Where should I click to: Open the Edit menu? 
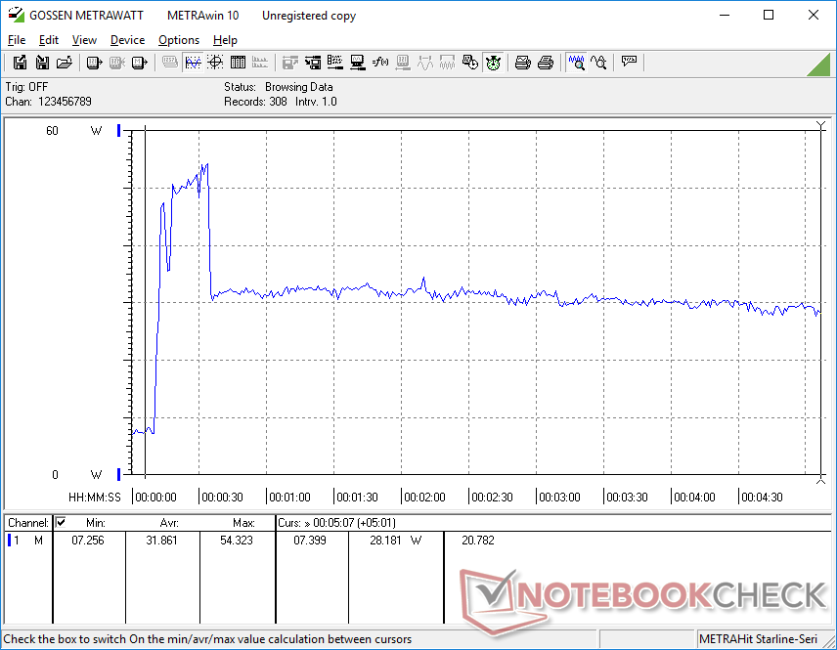coord(49,40)
